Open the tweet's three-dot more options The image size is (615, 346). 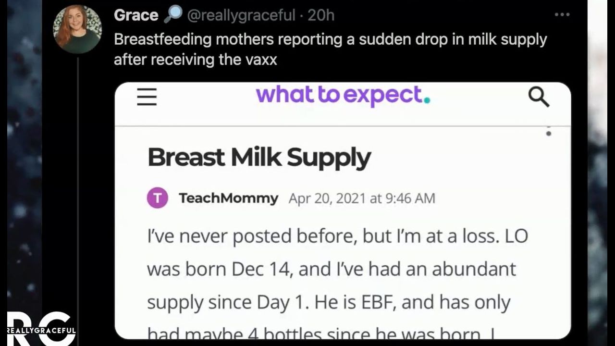click(x=562, y=14)
